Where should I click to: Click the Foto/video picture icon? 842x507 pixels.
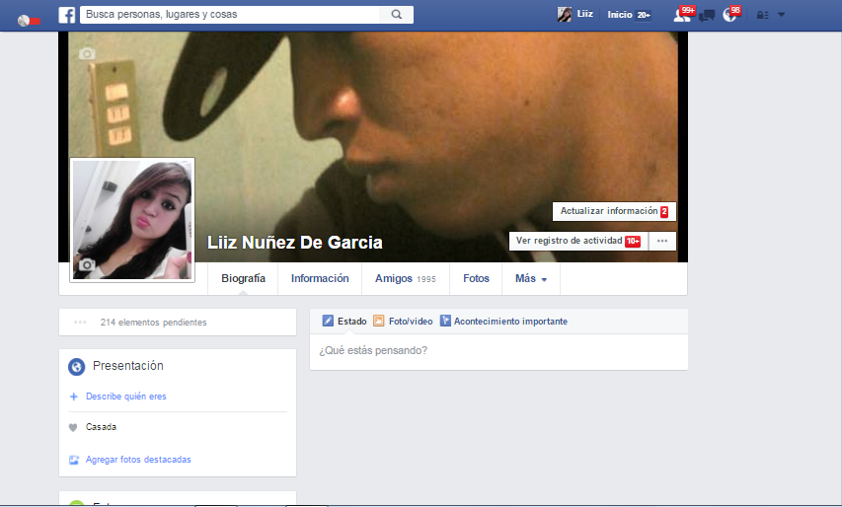(x=379, y=321)
